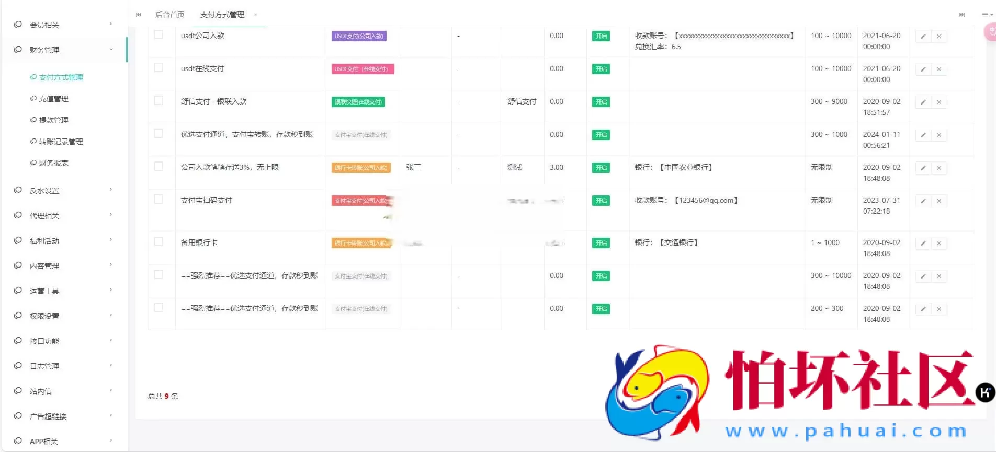Close the 支付方式管理 tab
The height and width of the screenshot is (452, 996).
pos(256,15)
